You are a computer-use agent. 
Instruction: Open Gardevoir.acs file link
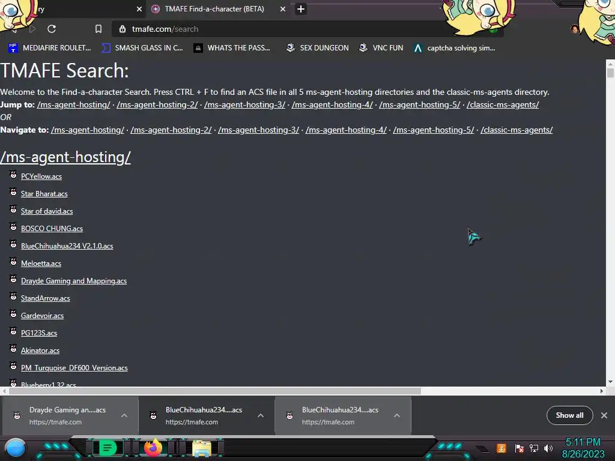click(x=42, y=316)
